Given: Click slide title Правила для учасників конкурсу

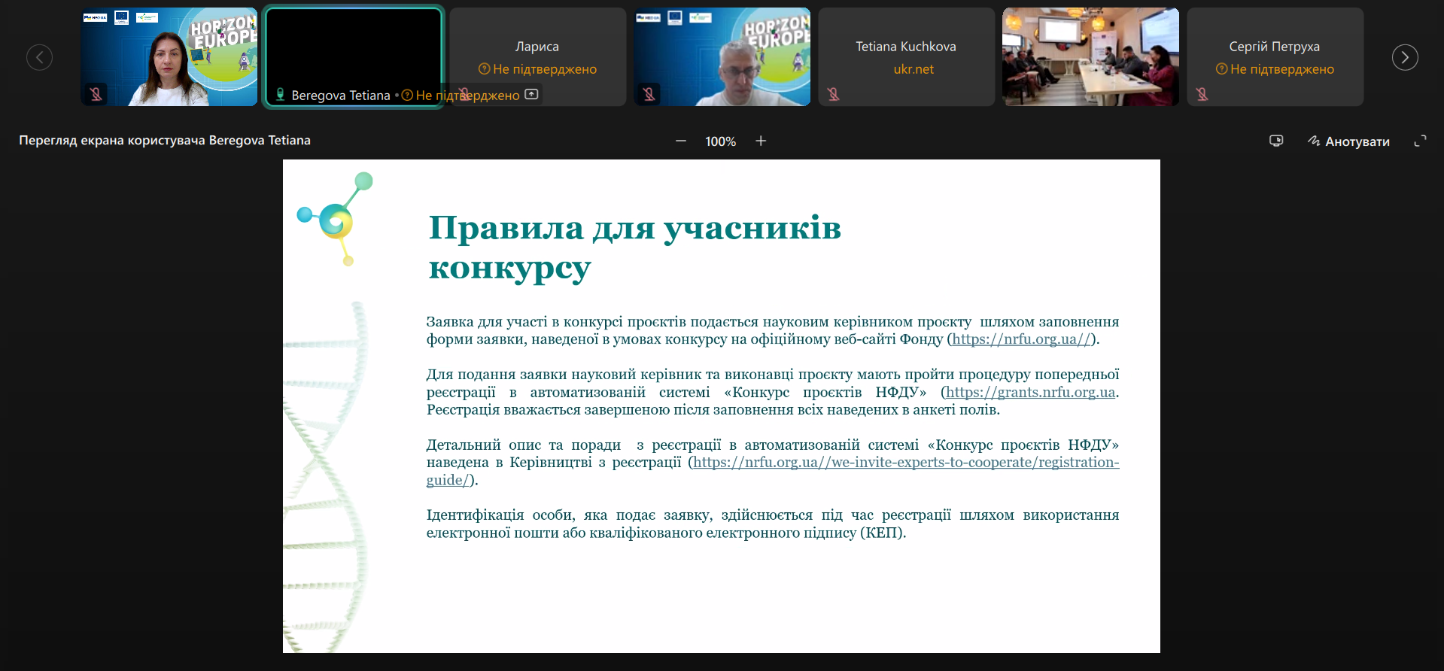Looking at the screenshot, I should point(634,247).
